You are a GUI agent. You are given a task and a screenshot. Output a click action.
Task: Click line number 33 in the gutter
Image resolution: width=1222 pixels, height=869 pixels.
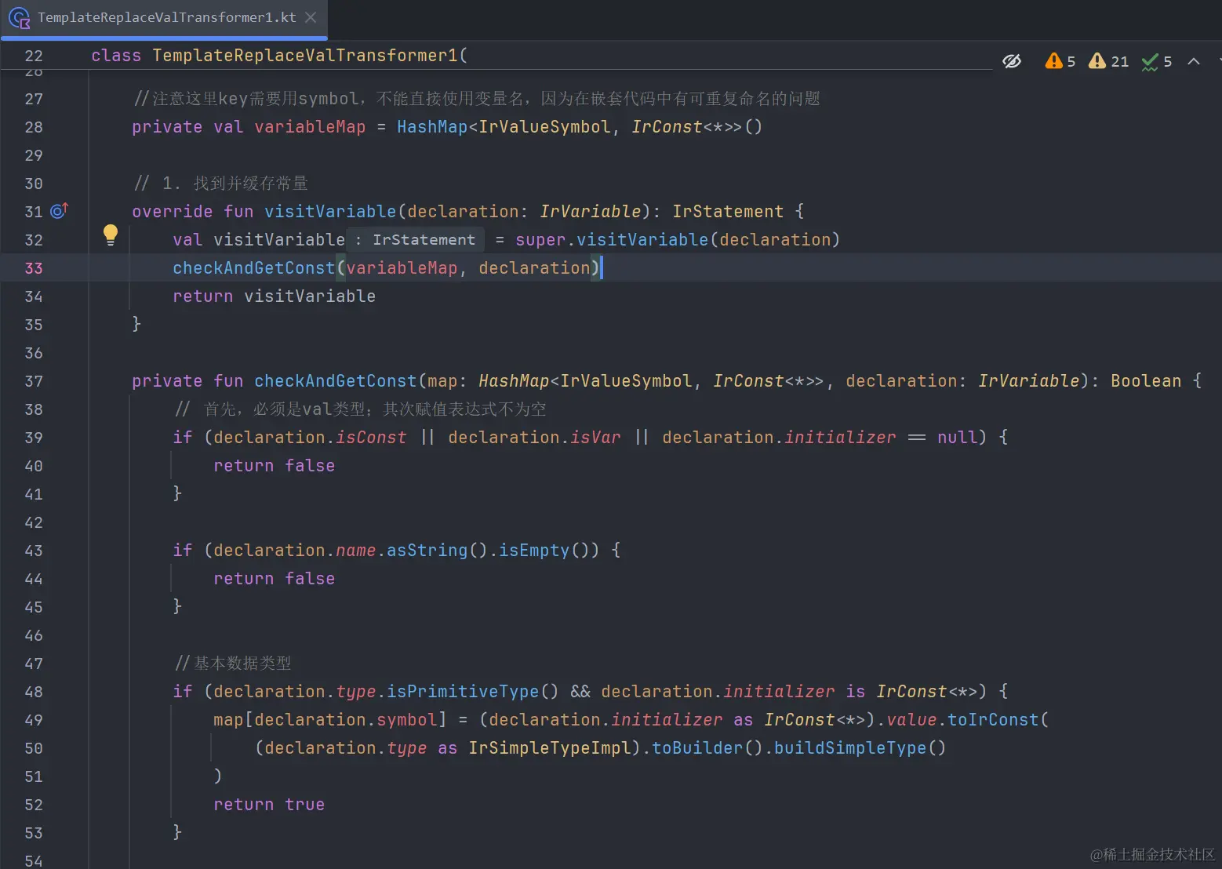coord(34,268)
